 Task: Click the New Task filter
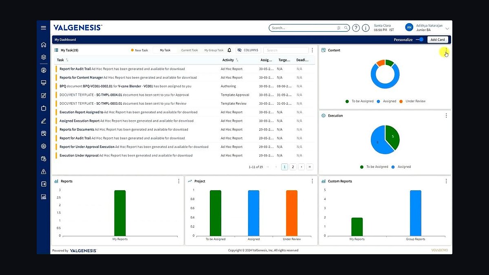click(x=139, y=50)
